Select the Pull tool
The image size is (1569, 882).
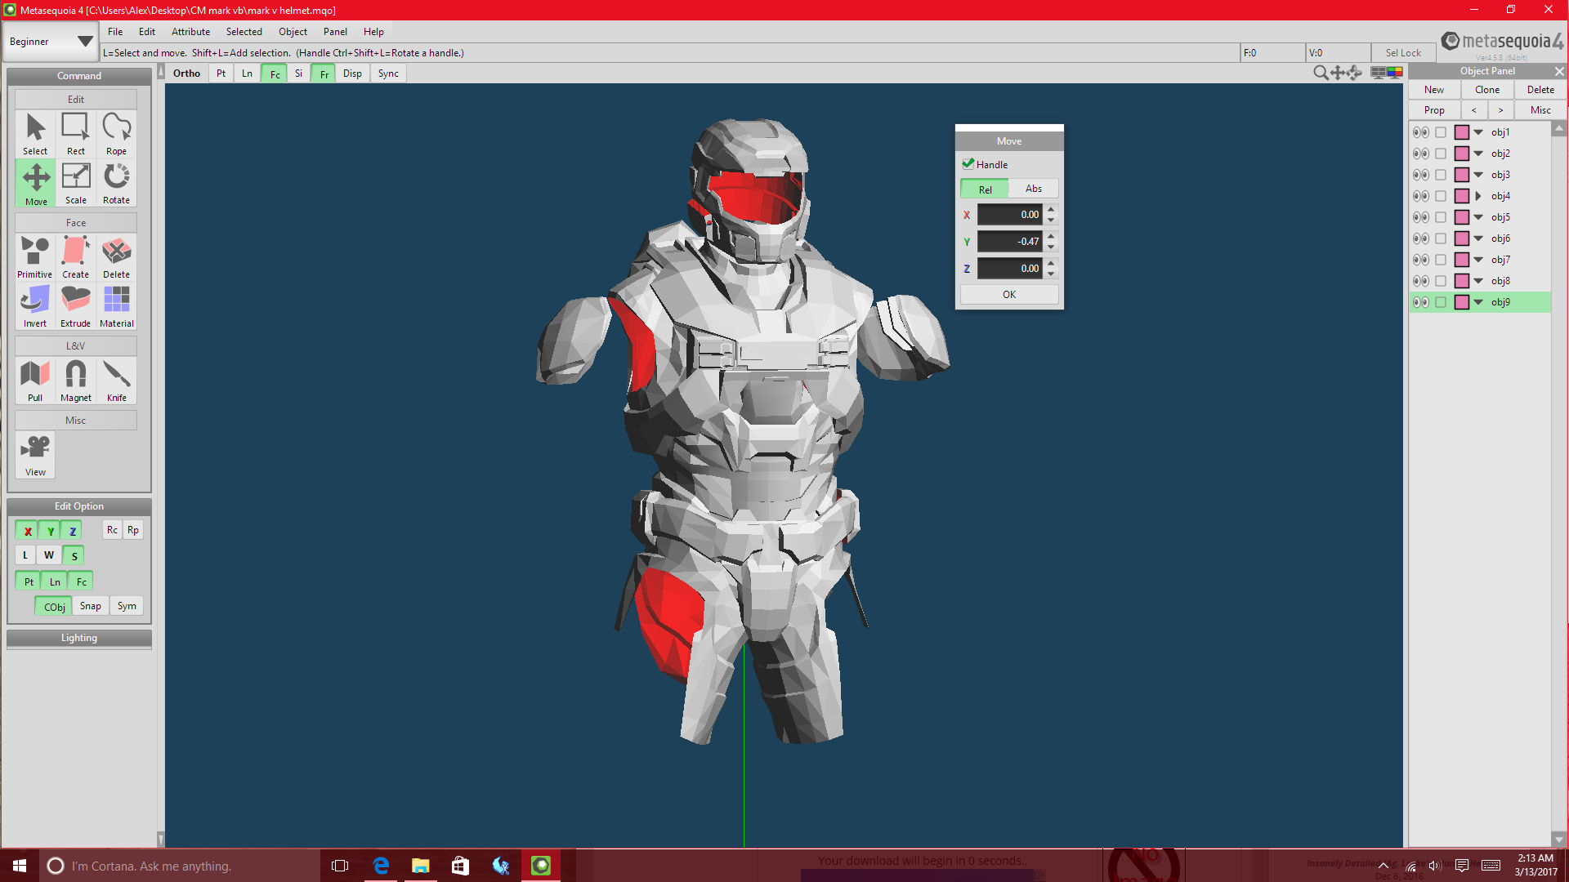pos(35,381)
